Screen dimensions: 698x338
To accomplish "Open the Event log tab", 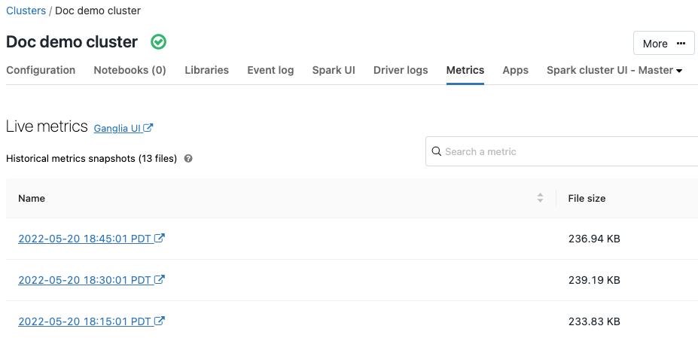I will (270, 70).
